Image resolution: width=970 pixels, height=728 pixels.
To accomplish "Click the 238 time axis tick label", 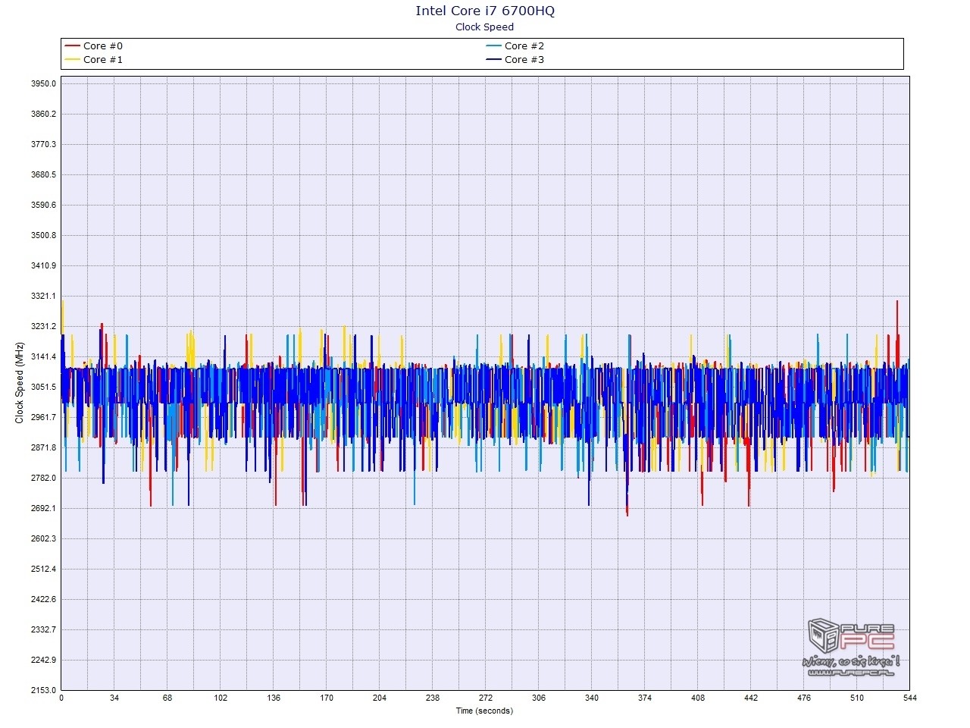I will (433, 698).
